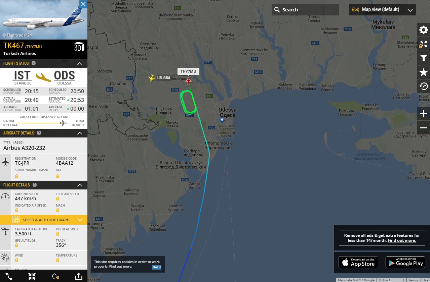Expand the Speed & Altitude Graph bar
The image size is (430, 282).
click(44, 220)
